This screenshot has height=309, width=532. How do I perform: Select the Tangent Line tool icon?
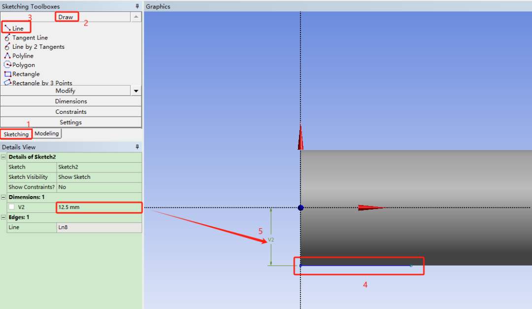click(7, 37)
